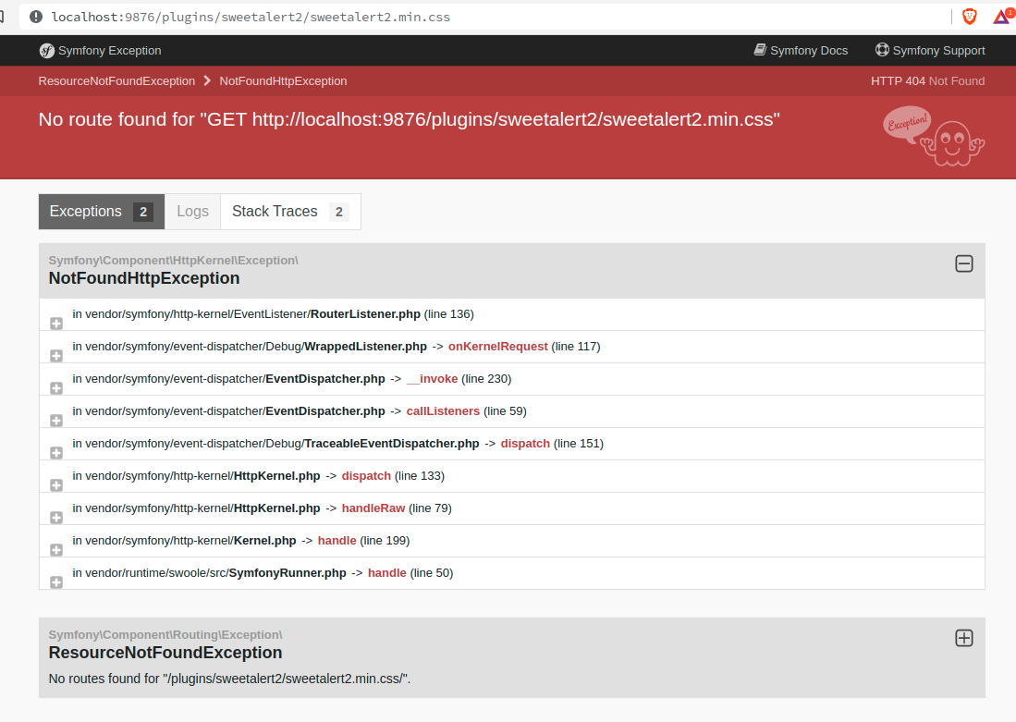Viewport: 1016px width, 722px height.
Task: Click the TraceableEventDispatcher.php file name
Action: (x=392, y=444)
